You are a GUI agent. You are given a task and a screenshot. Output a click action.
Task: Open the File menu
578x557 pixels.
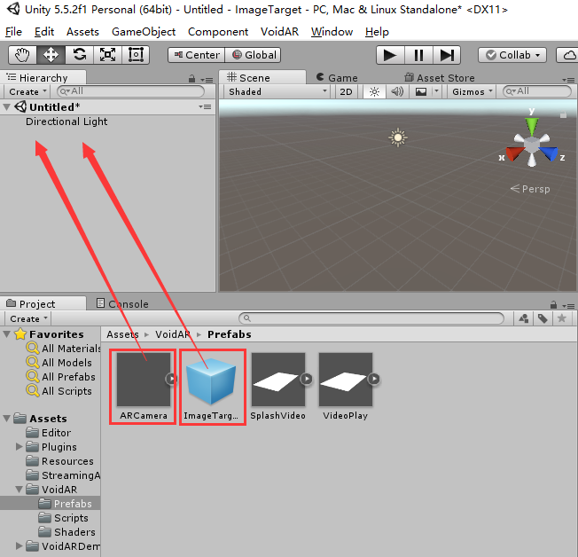point(13,32)
